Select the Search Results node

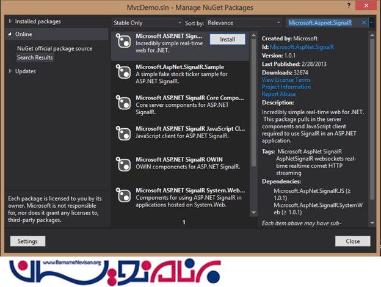35,57
